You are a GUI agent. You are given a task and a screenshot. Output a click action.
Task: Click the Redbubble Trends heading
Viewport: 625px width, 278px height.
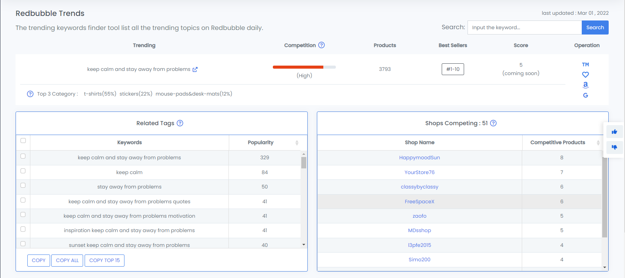50,13
